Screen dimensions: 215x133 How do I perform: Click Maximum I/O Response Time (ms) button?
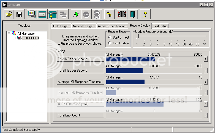click(80, 93)
